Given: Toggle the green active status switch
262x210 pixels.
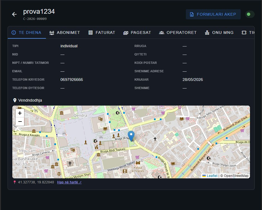Looking at the screenshot, I should pos(250,14).
